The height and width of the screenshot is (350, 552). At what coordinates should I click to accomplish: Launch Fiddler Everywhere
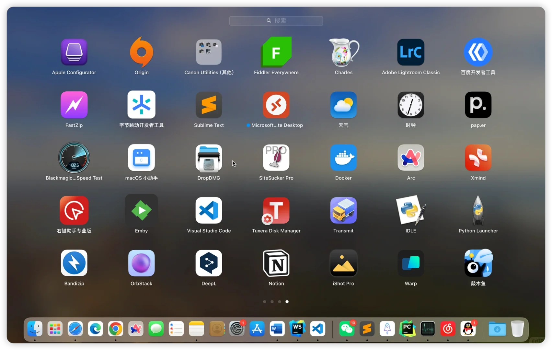[276, 52]
